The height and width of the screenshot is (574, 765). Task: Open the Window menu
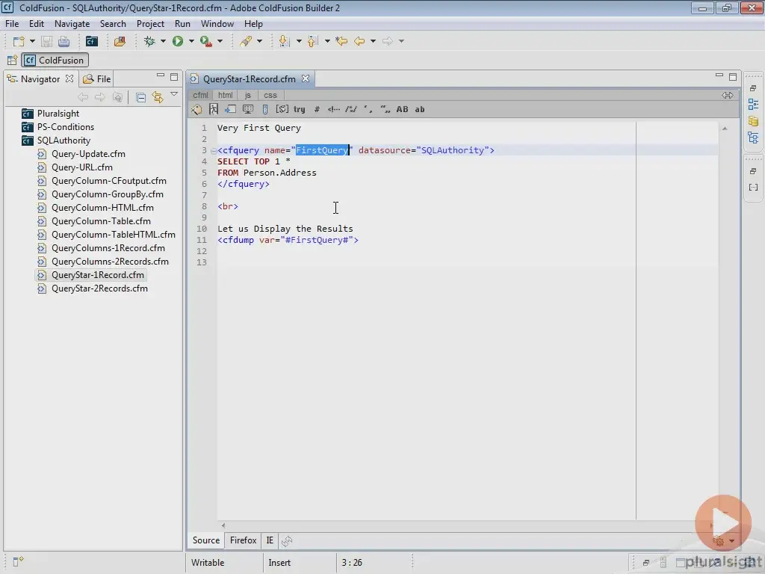coord(217,24)
